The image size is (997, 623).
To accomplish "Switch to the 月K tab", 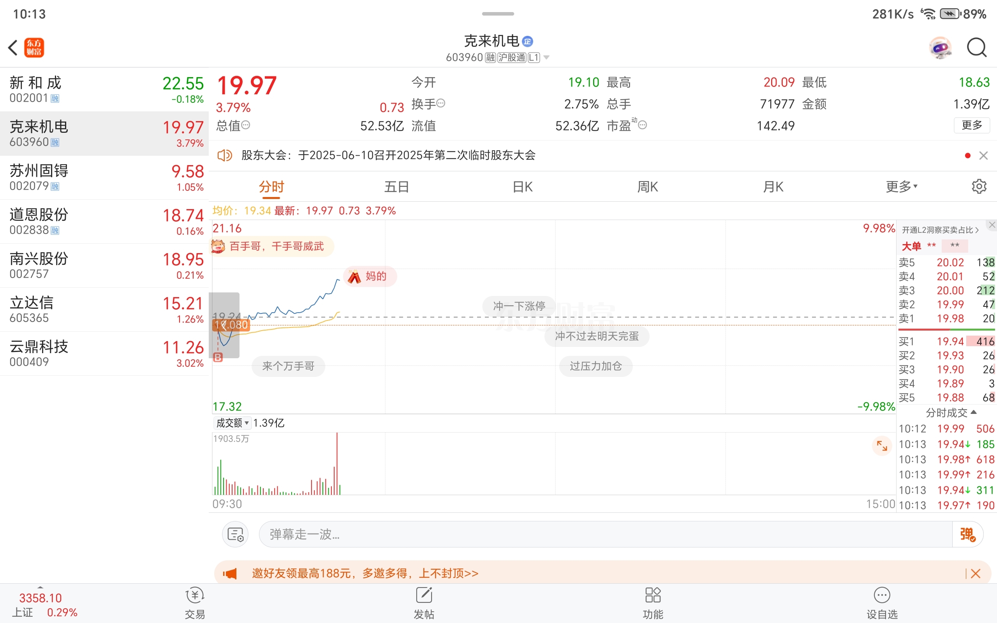I will click(773, 187).
